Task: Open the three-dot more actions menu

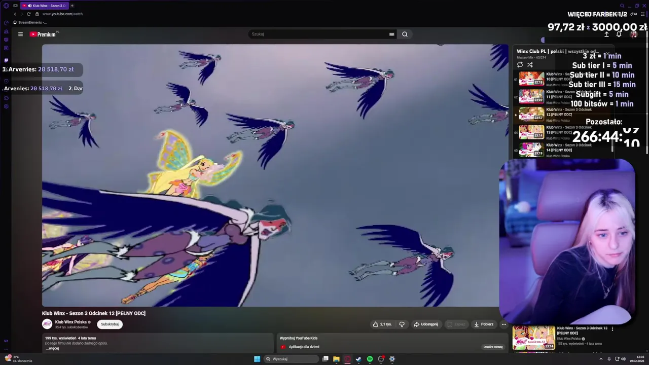Action: (503, 324)
